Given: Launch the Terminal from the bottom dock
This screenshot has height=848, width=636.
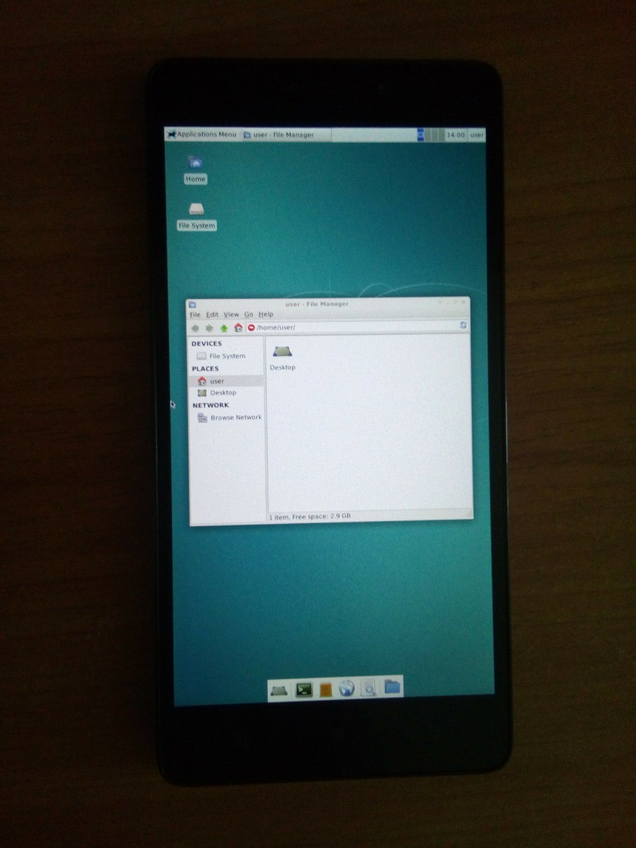Looking at the screenshot, I should [303, 690].
